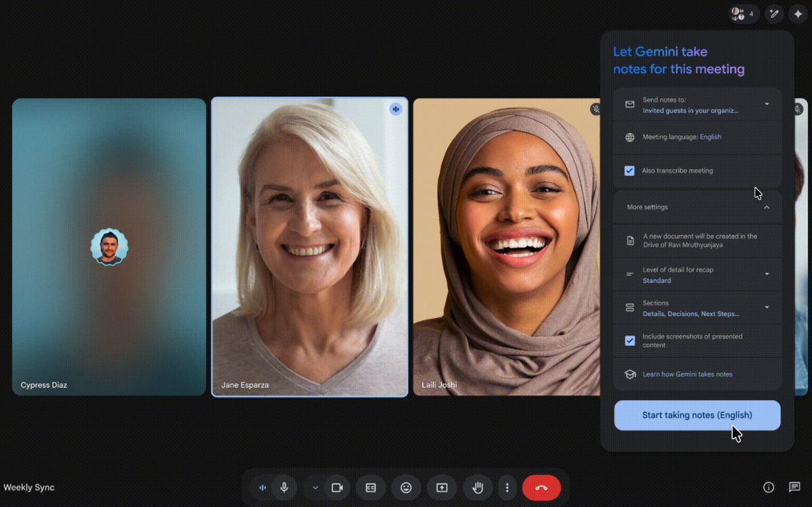
Task: Open Level of detail for recap dropdown
Action: tap(767, 274)
